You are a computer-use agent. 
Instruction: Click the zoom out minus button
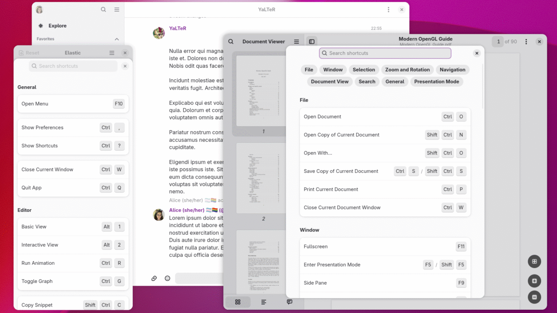[x=534, y=297]
